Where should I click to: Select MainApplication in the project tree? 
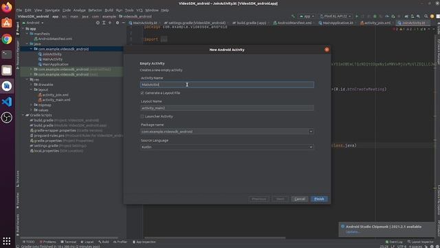point(54,64)
